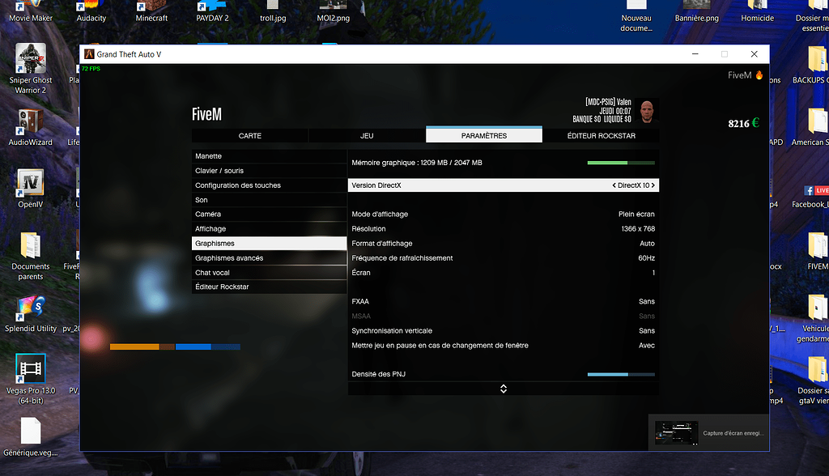Toggle pause on window change setting
This screenshot has width=829, height=476.
tap(504, 345)
